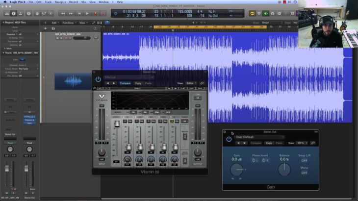The width and height of the screenshot is (358, 201).
Task: Open the Snap Smart dropdown
Action: coord(271,23)
